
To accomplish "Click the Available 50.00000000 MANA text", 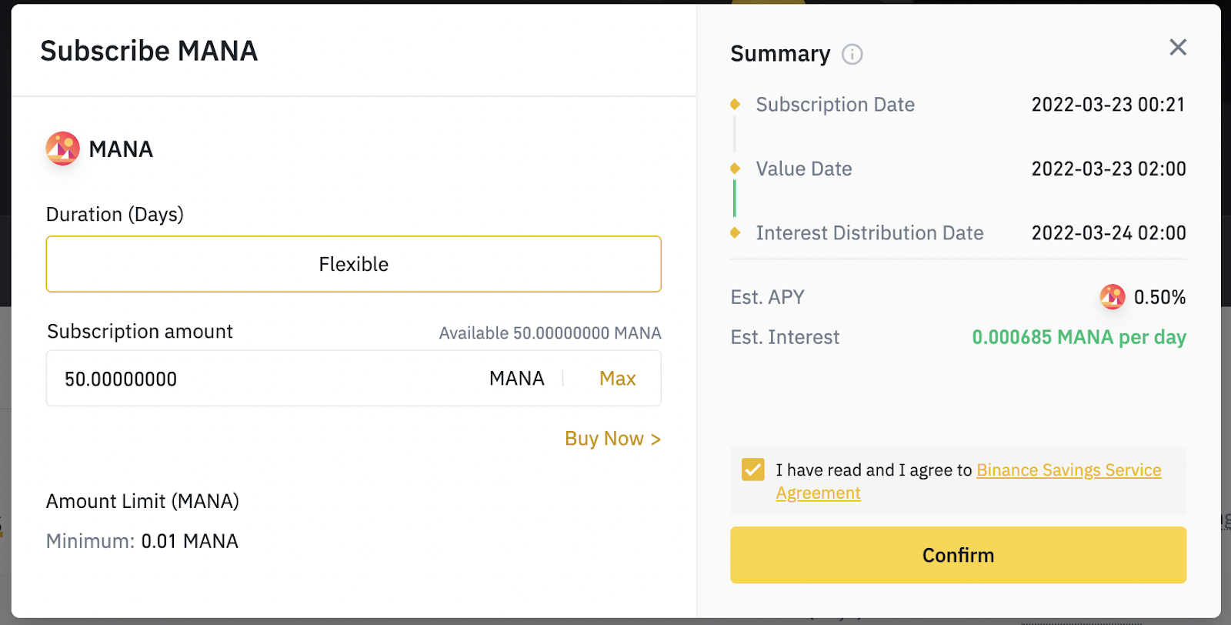I will tap(549, 333).
